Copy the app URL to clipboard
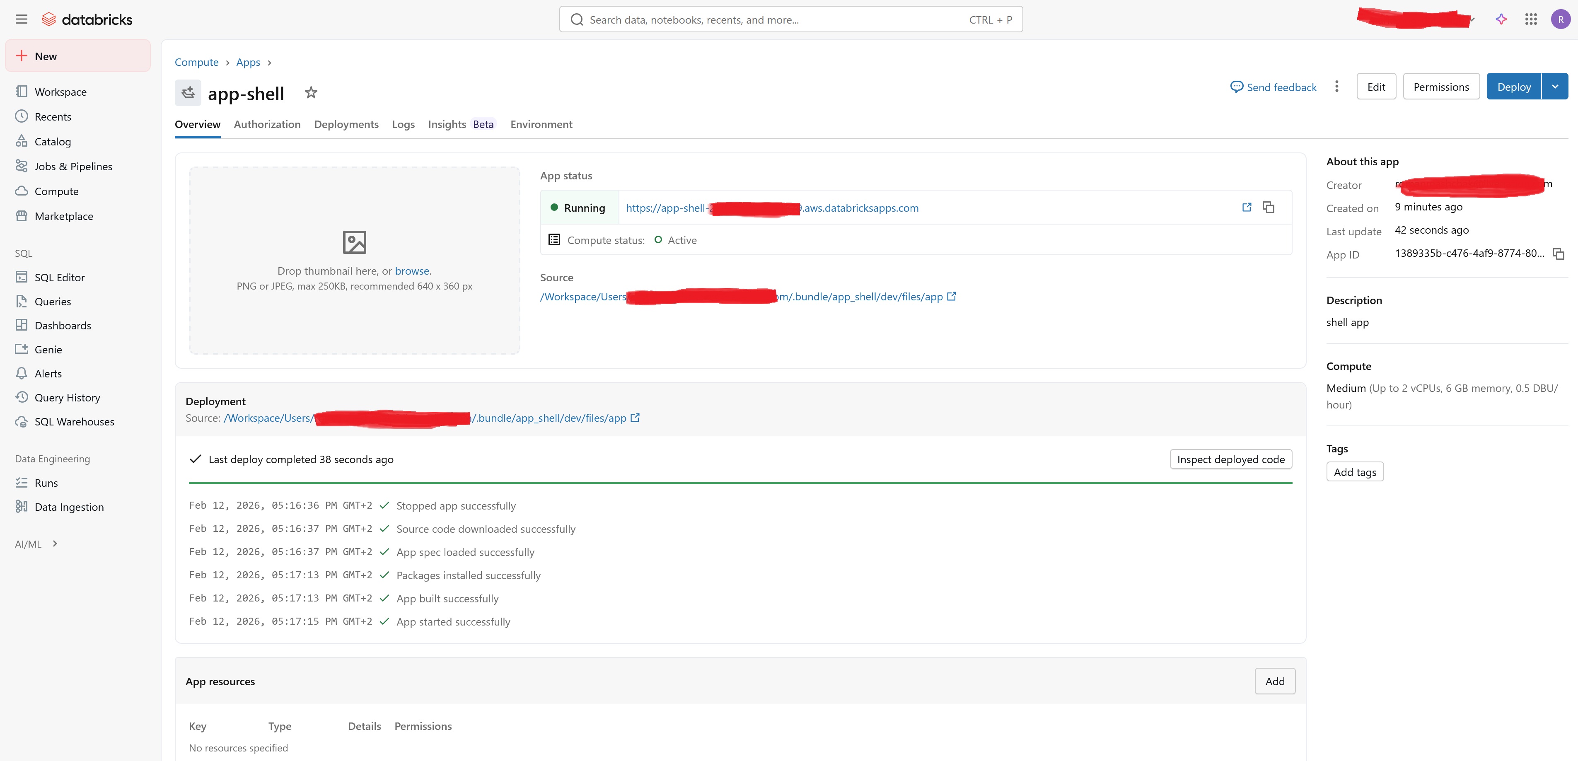 click(1268, 208)
